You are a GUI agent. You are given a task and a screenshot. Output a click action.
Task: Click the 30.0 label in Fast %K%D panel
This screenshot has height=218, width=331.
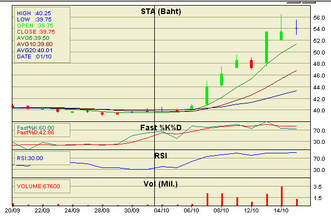coord(319,142)
